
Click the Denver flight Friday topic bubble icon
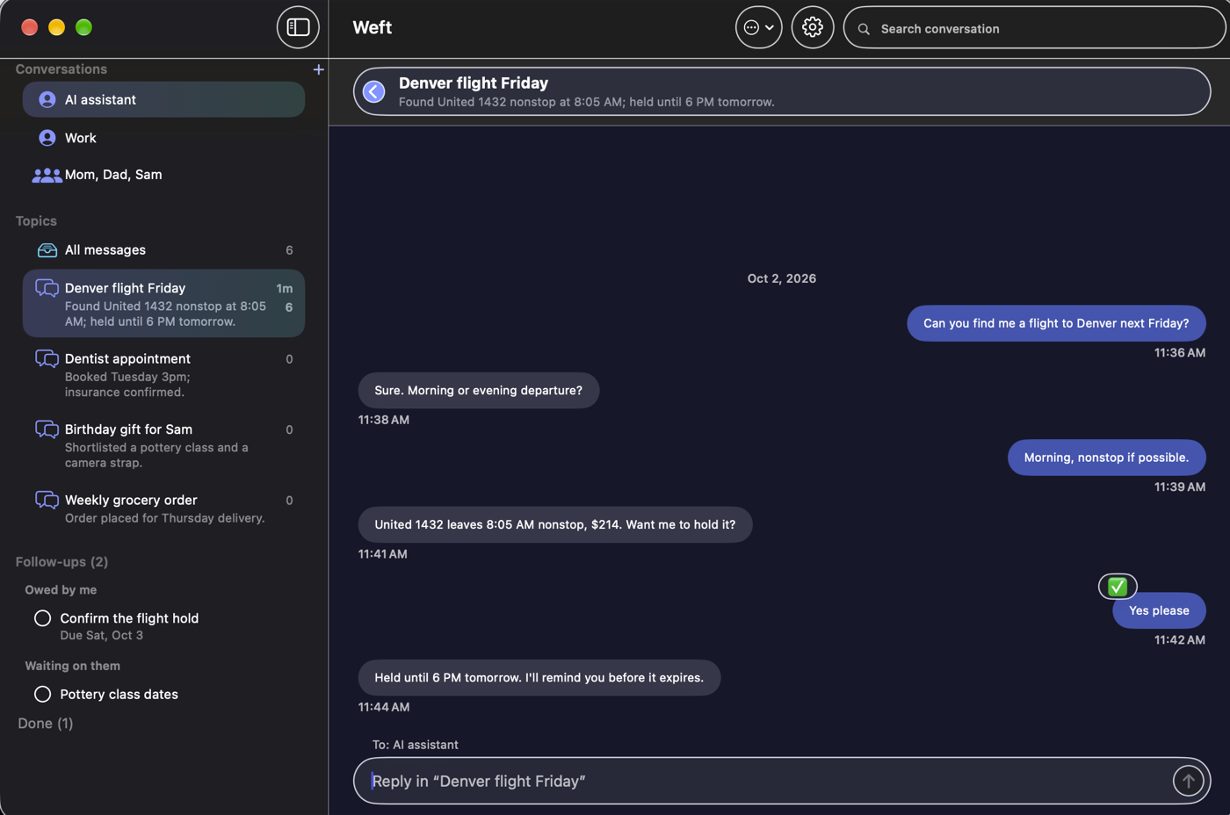[47, 288]
